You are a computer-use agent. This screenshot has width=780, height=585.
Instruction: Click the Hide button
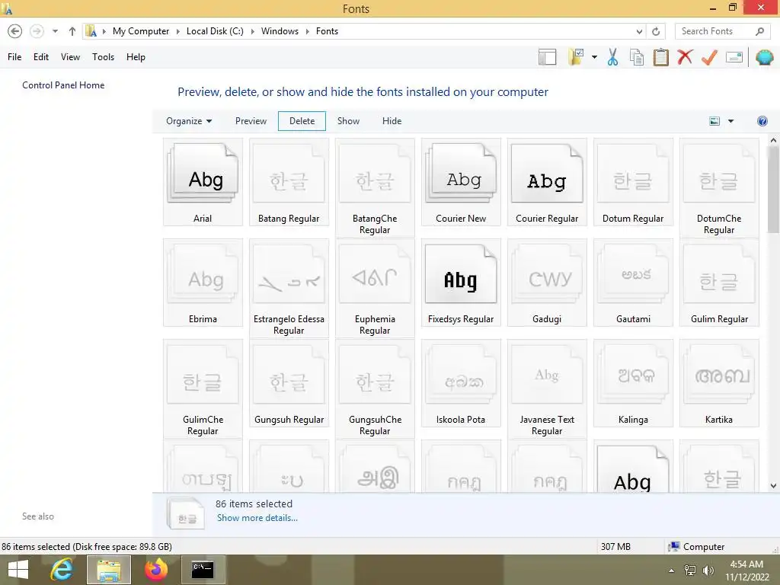[392, 121]
